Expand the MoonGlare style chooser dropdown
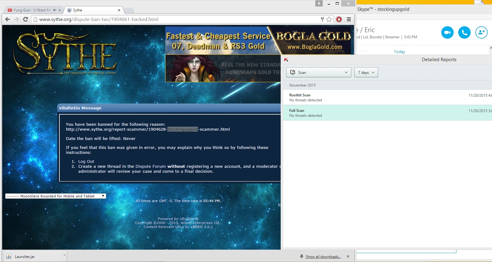The width and height of the screenshot is (492, 262). pyautogui.click(x=56, y=196)
